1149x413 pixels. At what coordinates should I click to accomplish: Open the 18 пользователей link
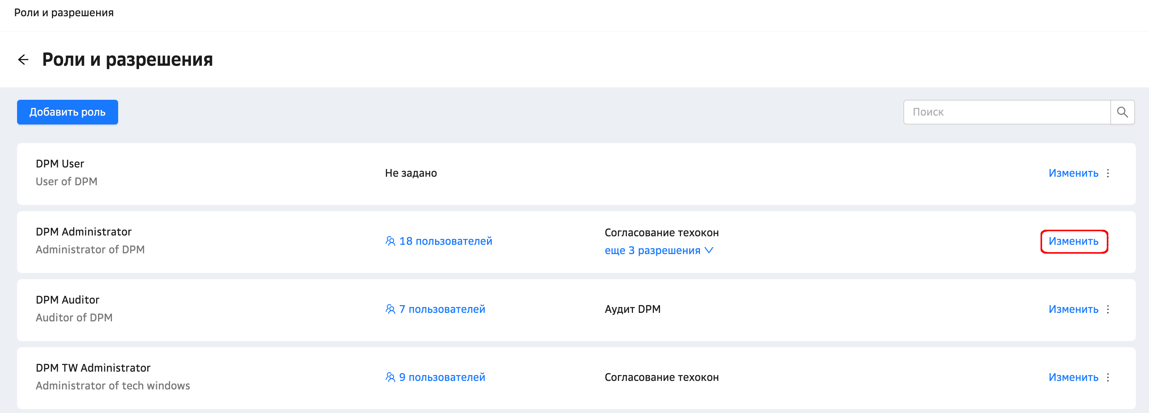click(445, 241)
